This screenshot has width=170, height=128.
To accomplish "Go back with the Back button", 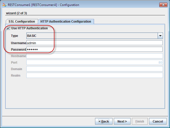I will 104,121.
